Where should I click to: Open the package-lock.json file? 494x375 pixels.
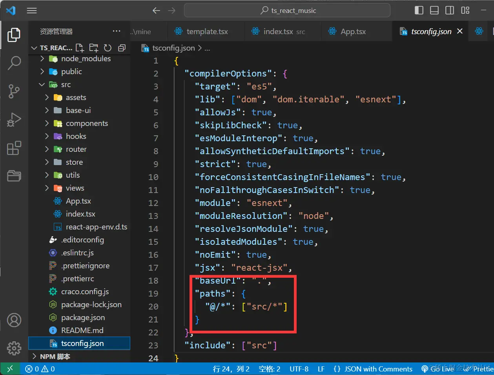click(91, 304)
